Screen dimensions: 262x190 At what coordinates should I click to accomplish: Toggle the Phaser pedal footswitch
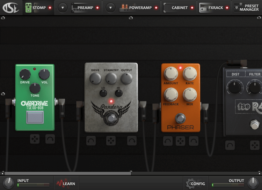coord(180,118)
